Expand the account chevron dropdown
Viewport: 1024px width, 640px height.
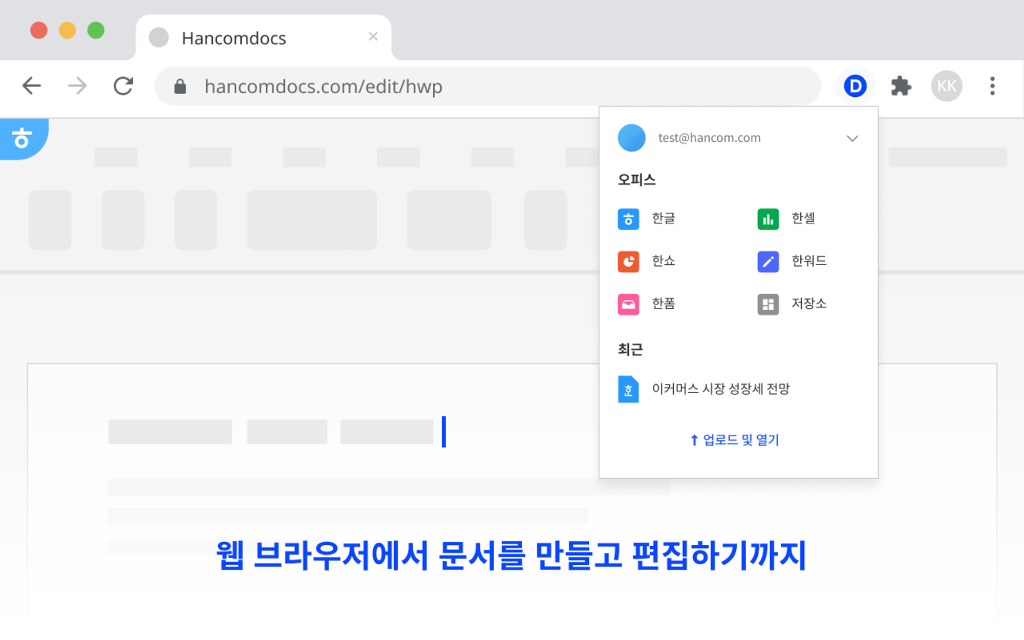click(852, 138)
